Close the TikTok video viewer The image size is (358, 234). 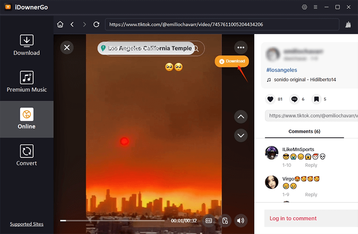[x=67, y=47]
